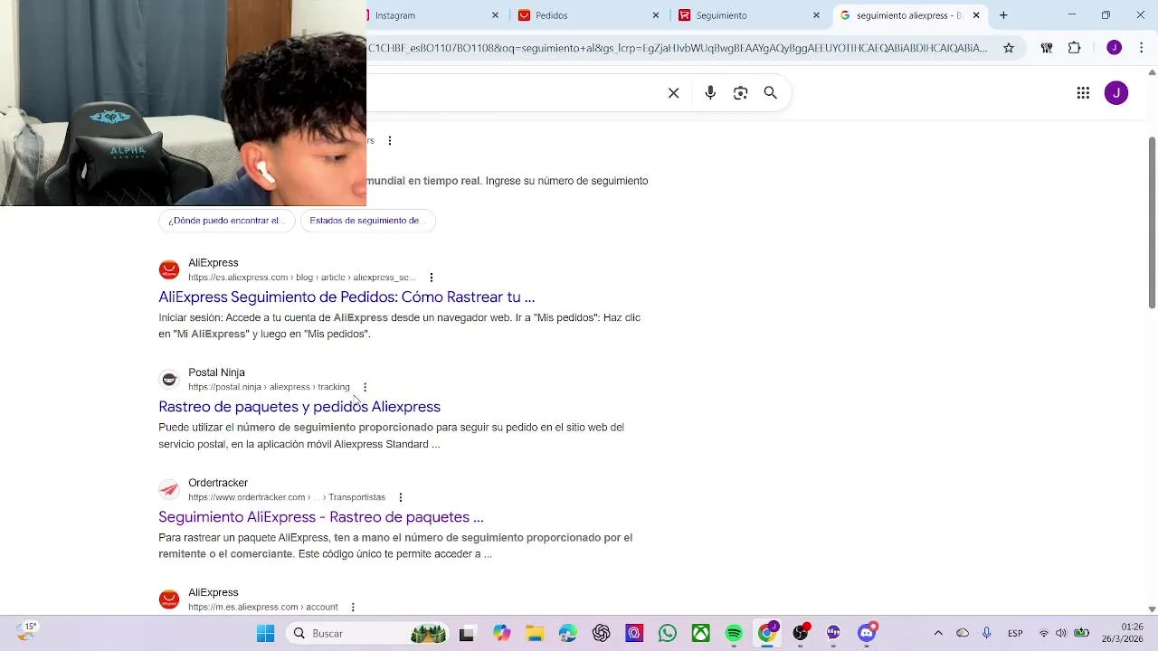The image size is (1158, 651).
Task: Close the Instagram tab
Action: [x=495, y=15]
